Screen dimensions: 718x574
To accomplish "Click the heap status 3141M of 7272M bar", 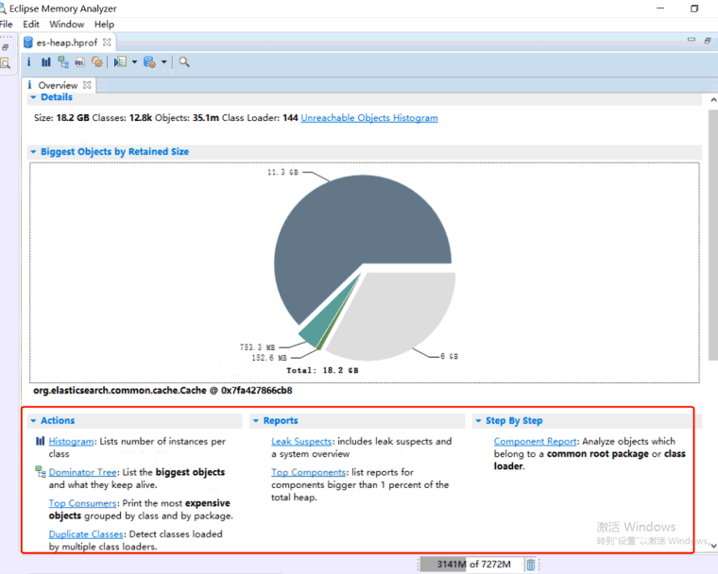I will pos(471,564).
